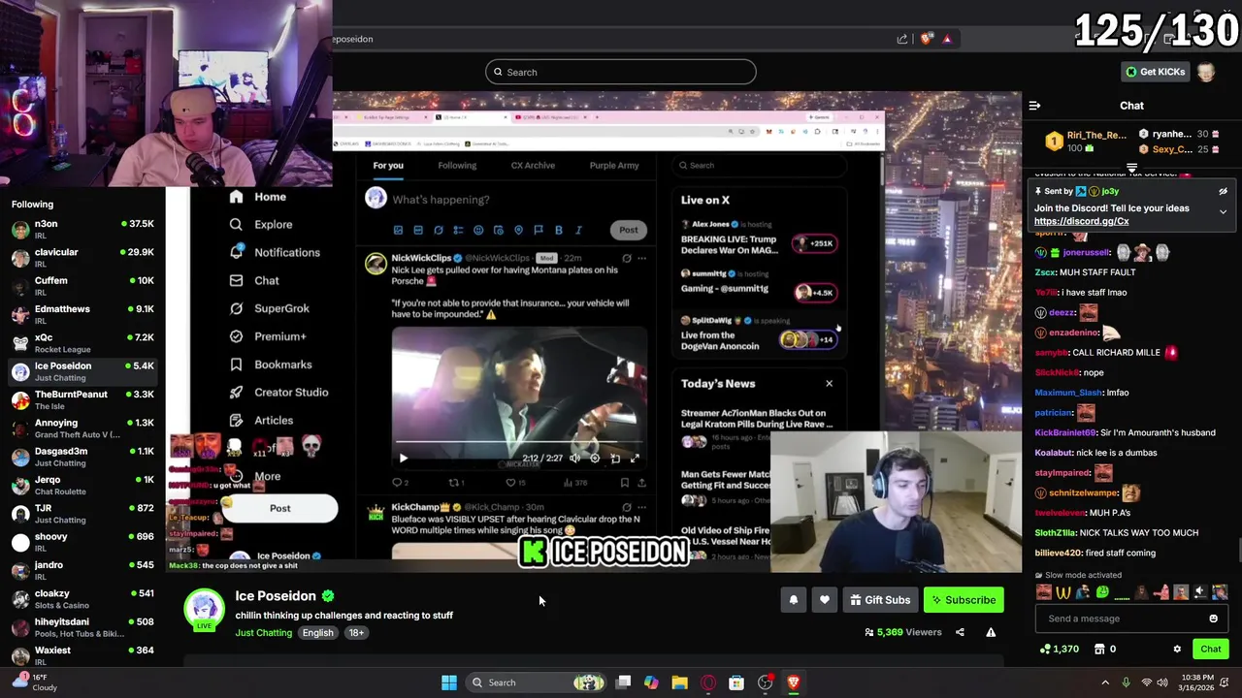
Task: Click the Brave Rewards triangle icon
Action: click(947, 39)
